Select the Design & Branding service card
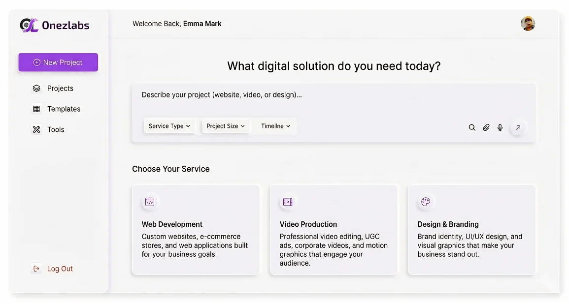Screen dimensions: 569x304 pos(471,230)
